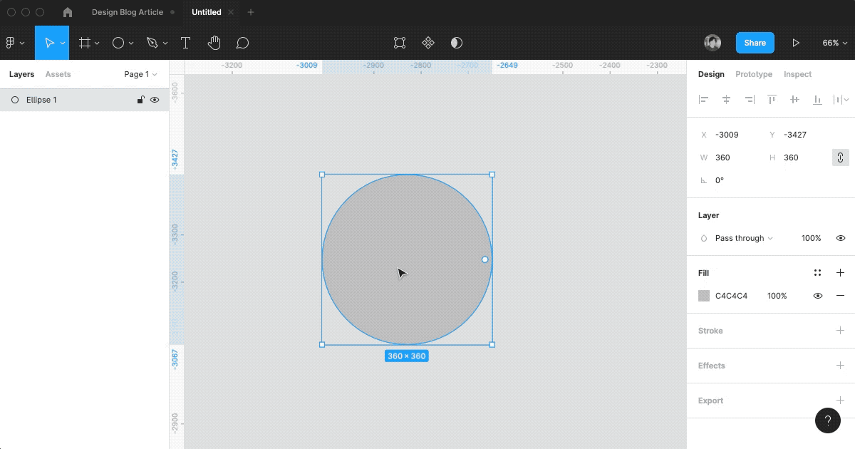
Task: Switch to the Assets tab
Action: pyautogui.click(x=58, y=74)
